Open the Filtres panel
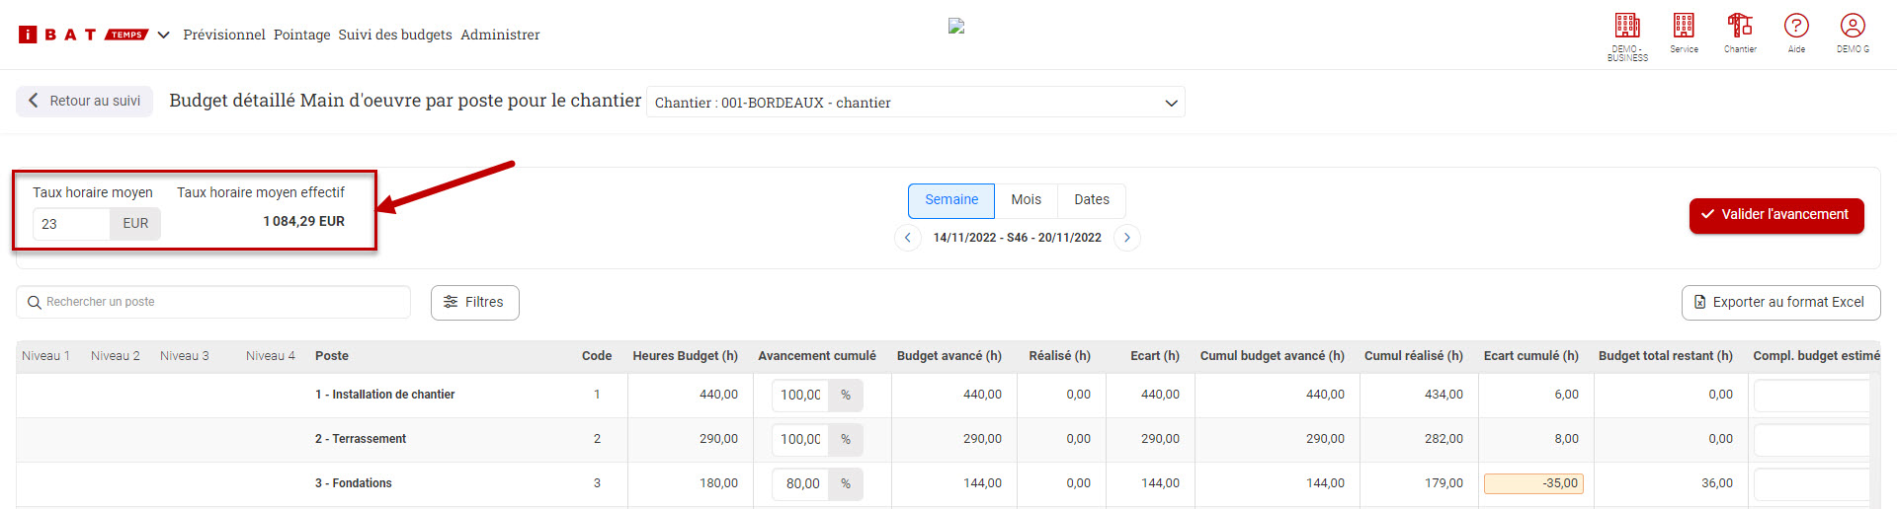 point(474,303)
